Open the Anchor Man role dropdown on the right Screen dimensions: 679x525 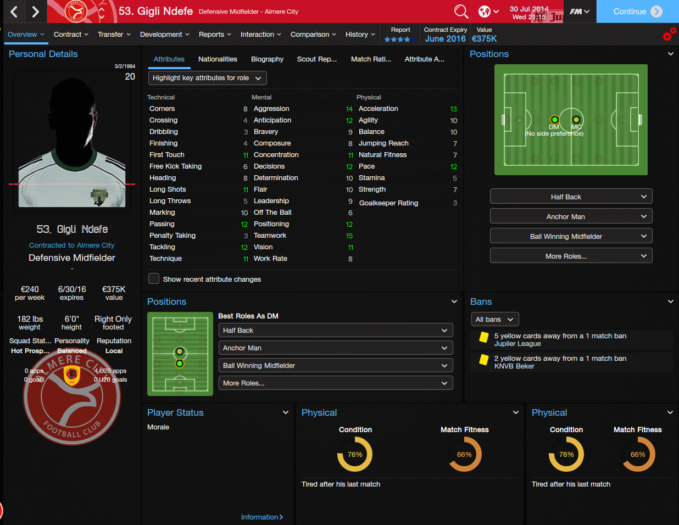click(x=571, y=216)
